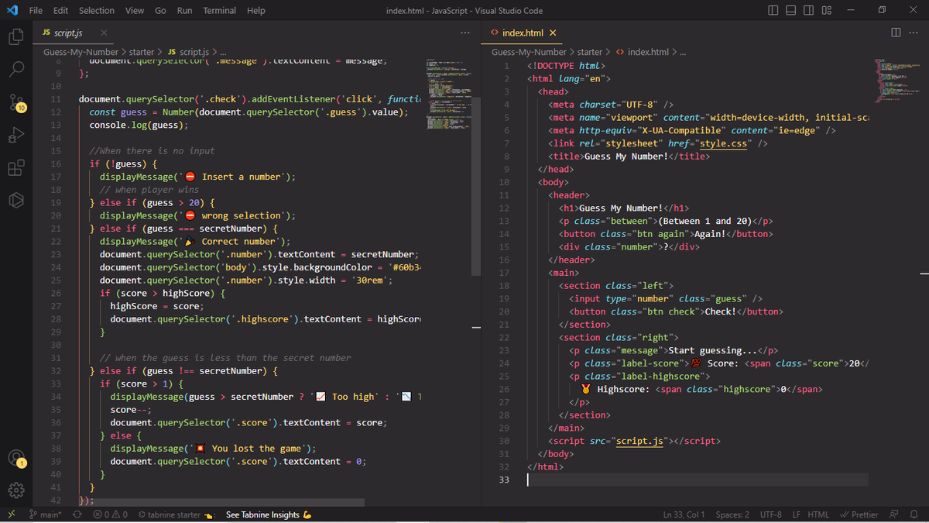
Task: Open Customize Layout icon in title bar
Action: [x=826, y=10]
